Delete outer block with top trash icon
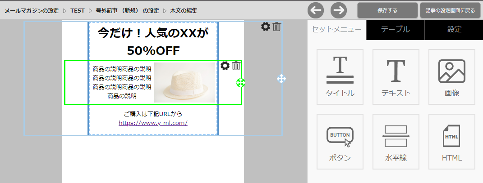 point(277,27)
